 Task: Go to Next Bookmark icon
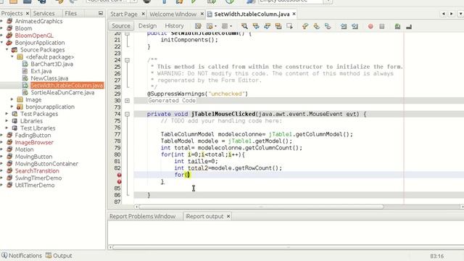pyautogui.click(x=316, y=26)
